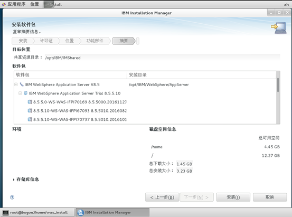The width and height of the screenshot is (292, 217).
Task: Collapse the WebSphere Application Server Trial 8.5.5.10 node
Action: (x=20, y=93)
